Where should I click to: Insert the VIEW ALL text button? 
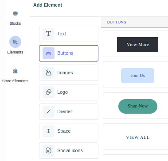(138, 138)
